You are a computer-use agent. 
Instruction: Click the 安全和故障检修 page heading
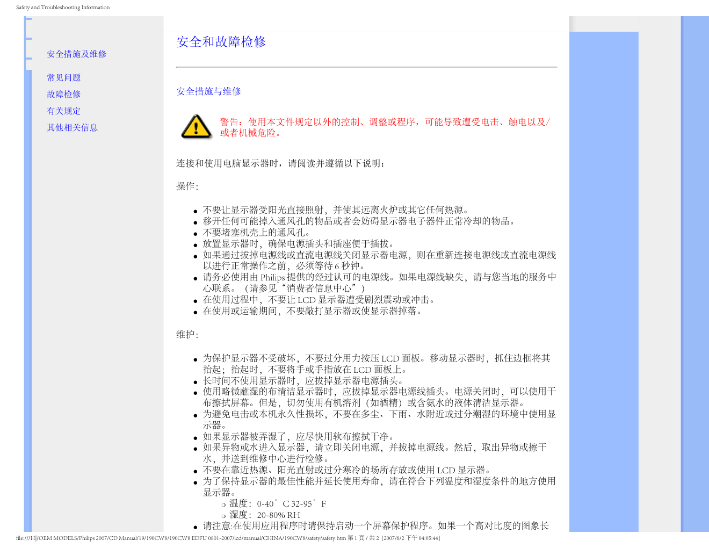point(221,42)
